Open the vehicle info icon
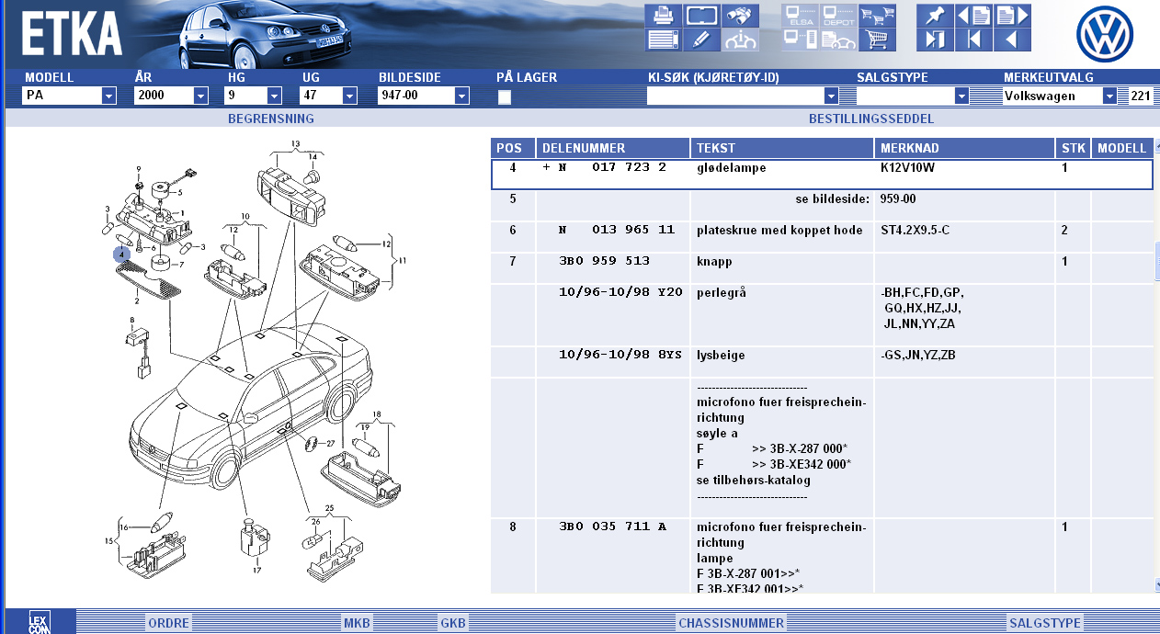 [738, 40]
